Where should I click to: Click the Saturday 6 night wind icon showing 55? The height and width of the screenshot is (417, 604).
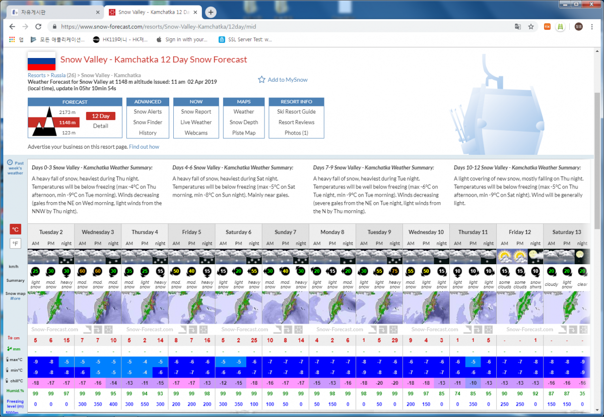[x=254, y=271]
